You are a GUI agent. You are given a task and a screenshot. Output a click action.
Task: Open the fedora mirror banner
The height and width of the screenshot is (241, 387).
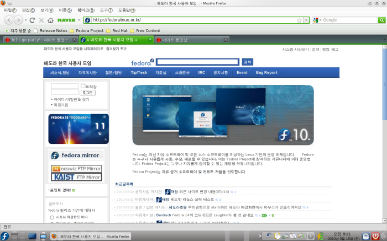tap(77, 156)
